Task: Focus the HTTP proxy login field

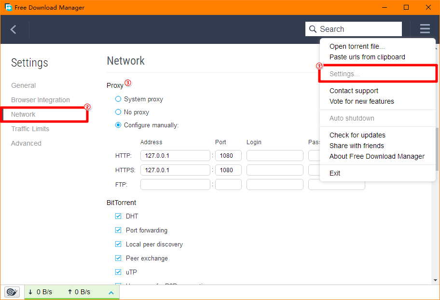Action: click(275, 155)
